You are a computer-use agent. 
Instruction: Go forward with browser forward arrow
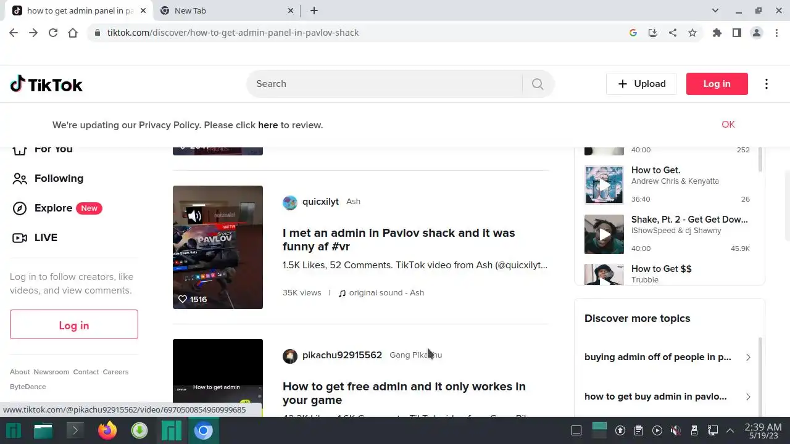point(33,33)
